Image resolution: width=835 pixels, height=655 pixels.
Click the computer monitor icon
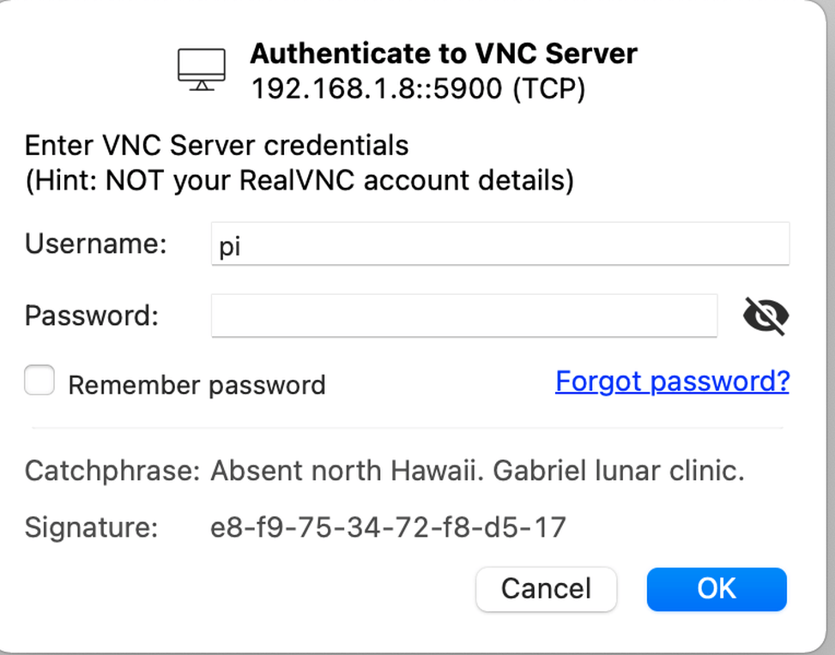tap(202, 69)
